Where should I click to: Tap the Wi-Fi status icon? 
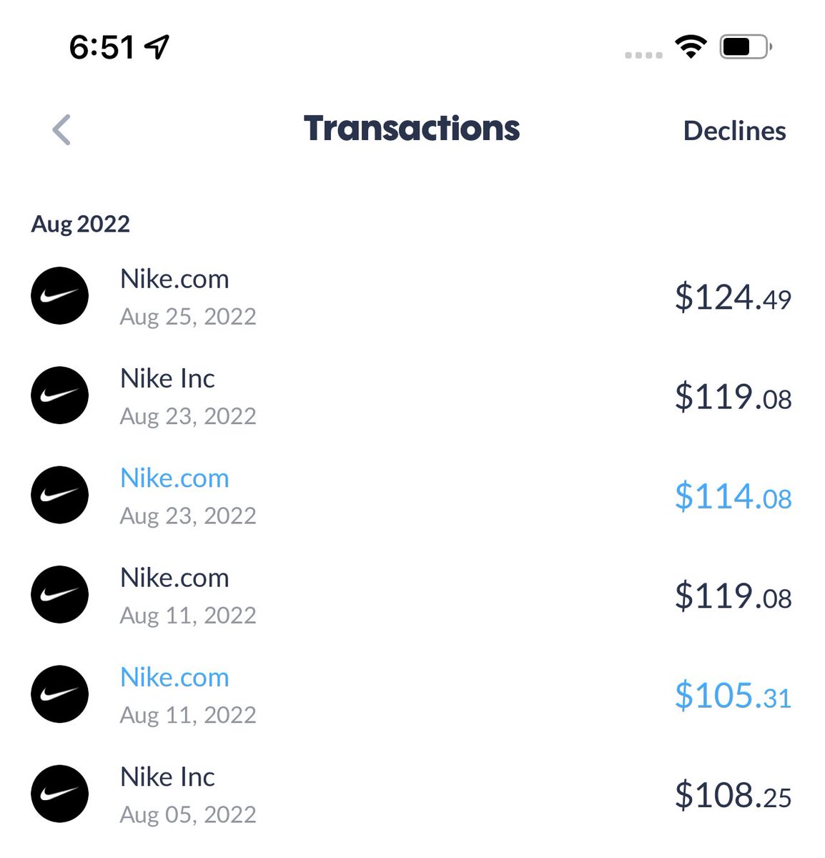(690, 47)
